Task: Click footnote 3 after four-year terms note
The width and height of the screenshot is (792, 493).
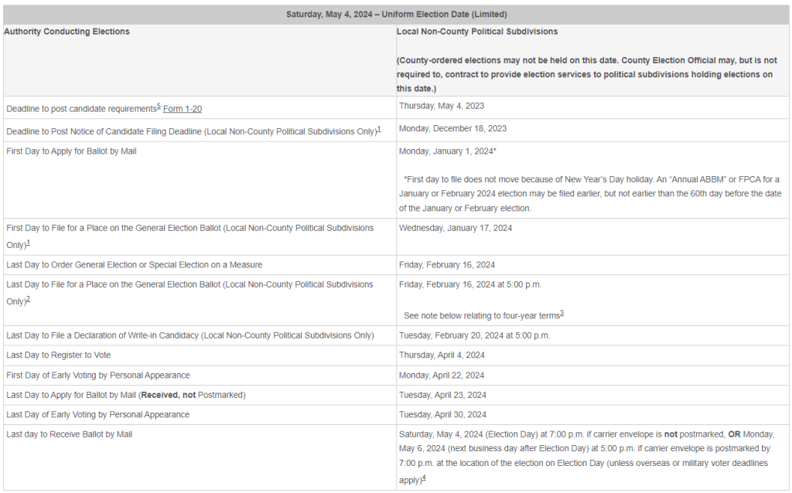Action: coord(562,313)
